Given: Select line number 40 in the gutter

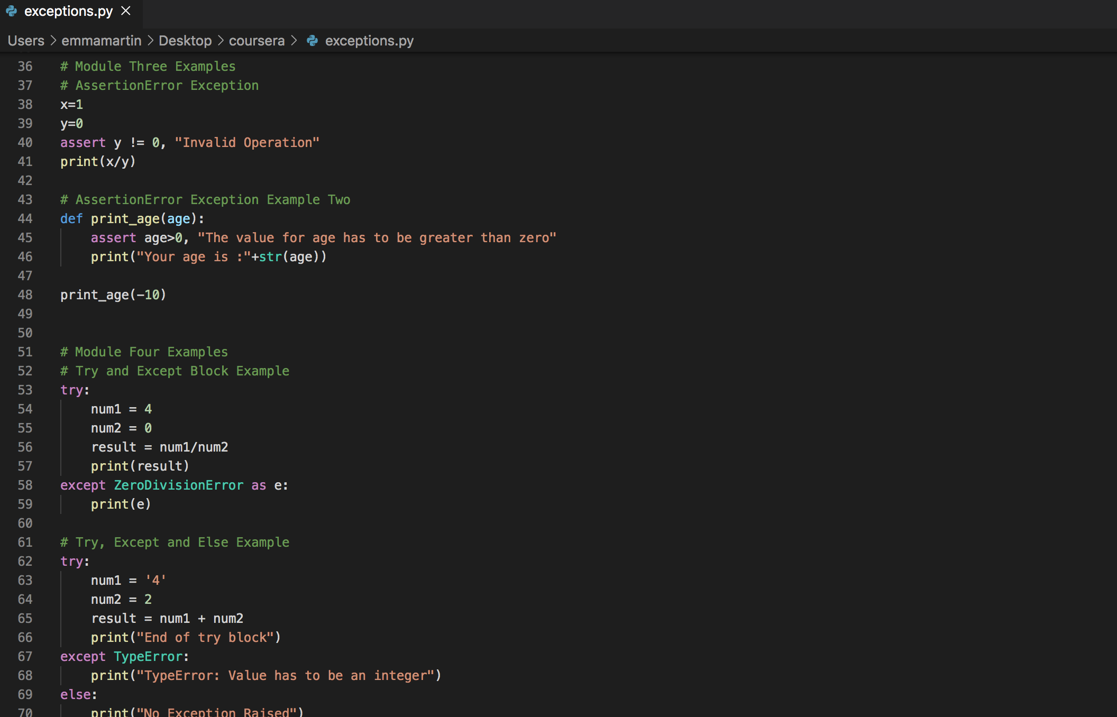Looking at the screenshot, I should pyautogui.click(x=24, y=142).
